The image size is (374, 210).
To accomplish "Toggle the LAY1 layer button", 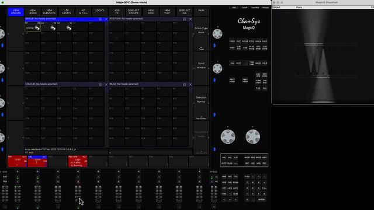I will 224,188.
